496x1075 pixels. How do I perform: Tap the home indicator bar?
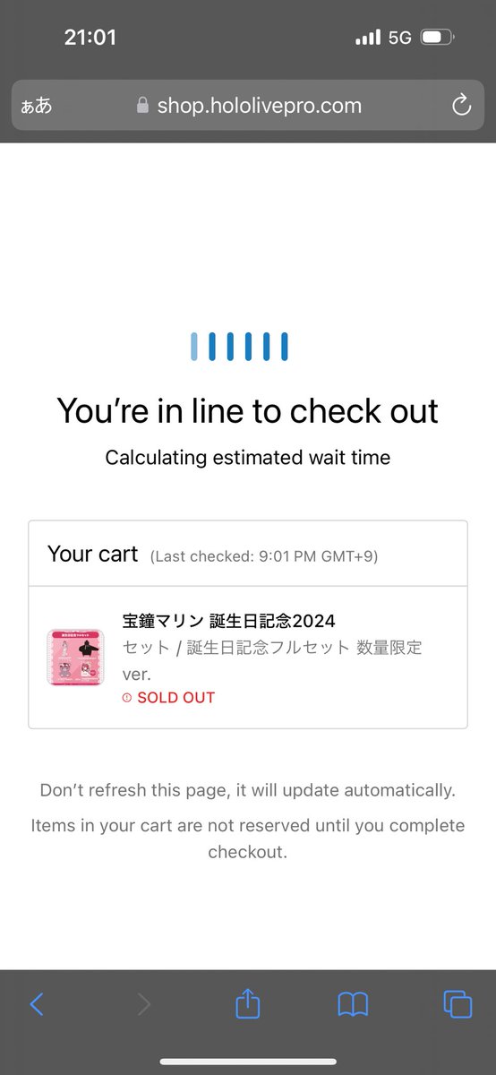[248, 1062]
